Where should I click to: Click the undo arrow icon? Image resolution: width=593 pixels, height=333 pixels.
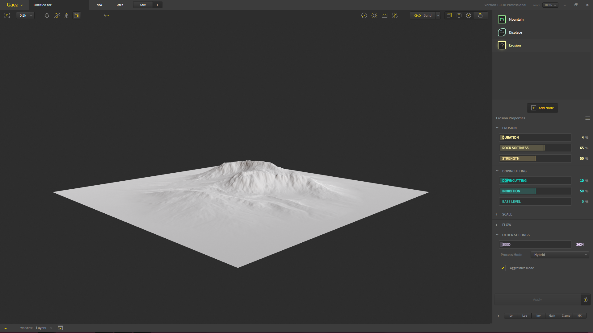tap(107, 15)
